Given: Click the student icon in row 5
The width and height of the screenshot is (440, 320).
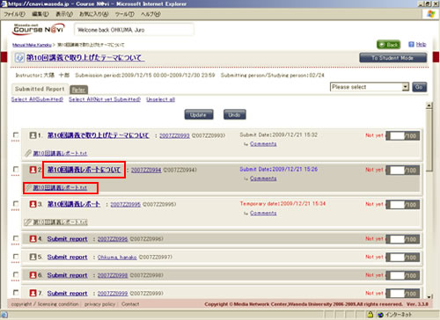Looking at the screenshot, I should [x=33, y=257].
